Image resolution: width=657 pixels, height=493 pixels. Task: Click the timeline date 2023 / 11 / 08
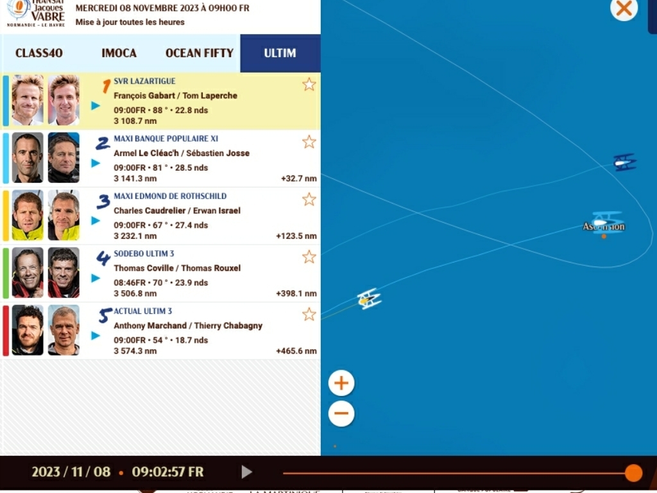pyautogui.click(x=71, y=472)
